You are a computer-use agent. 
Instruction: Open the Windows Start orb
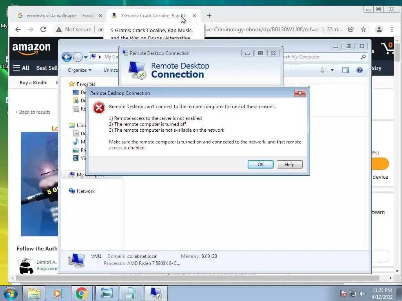coord(11,293)
